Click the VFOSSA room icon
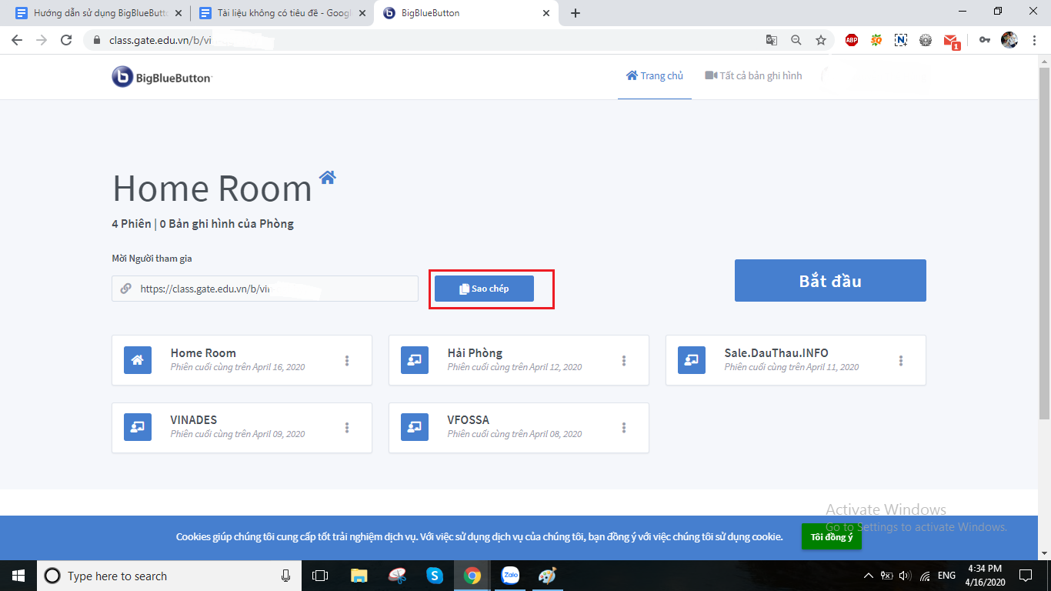Image resolution: width=1051 pixels, height=591 pixels. (415, 427)
